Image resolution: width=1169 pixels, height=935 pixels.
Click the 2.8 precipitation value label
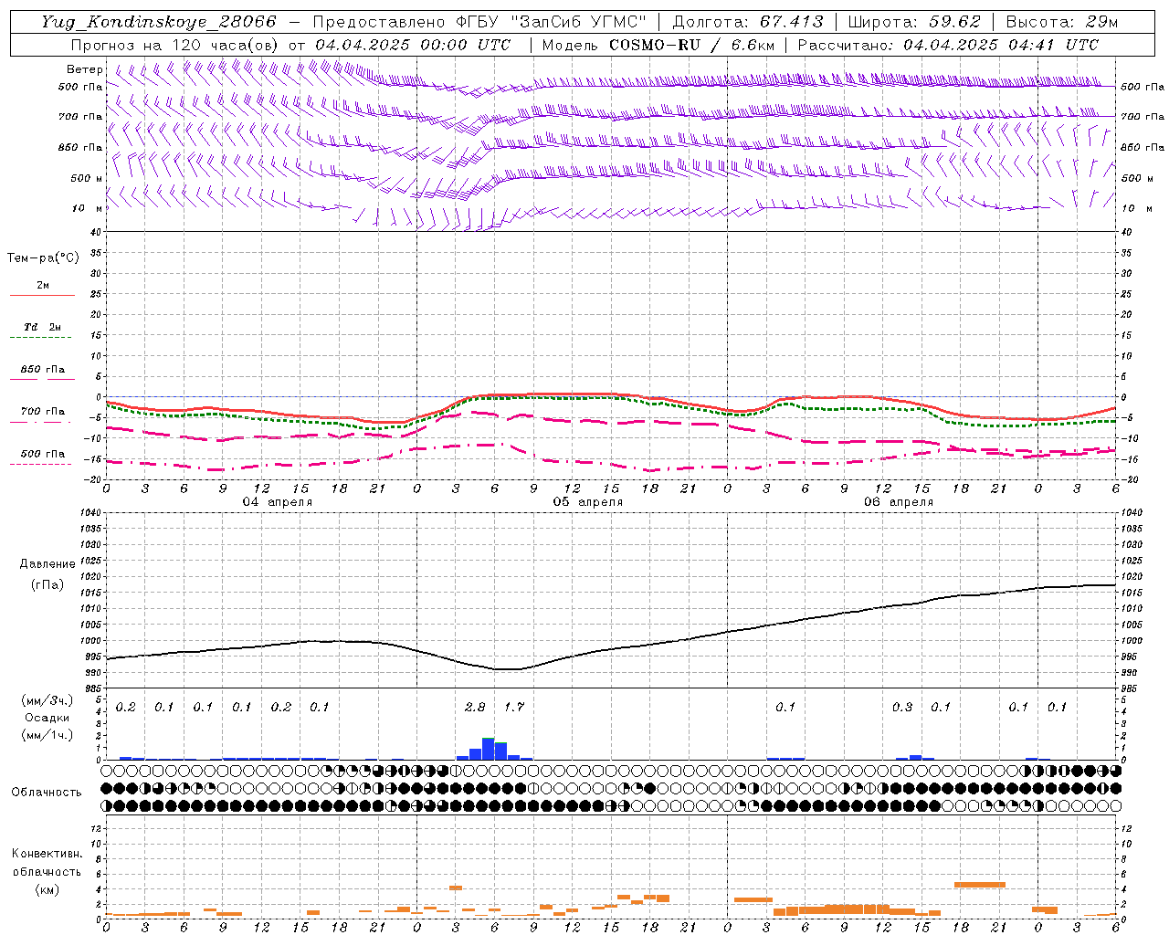point(475,707)
